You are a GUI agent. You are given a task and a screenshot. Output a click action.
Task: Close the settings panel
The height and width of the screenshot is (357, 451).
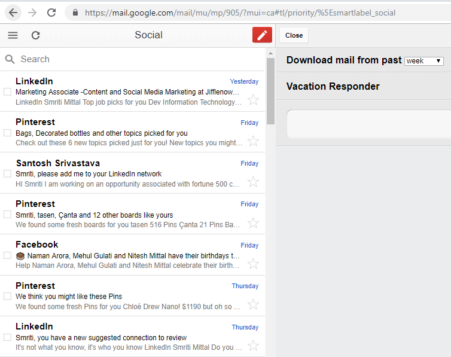(294, 35)
